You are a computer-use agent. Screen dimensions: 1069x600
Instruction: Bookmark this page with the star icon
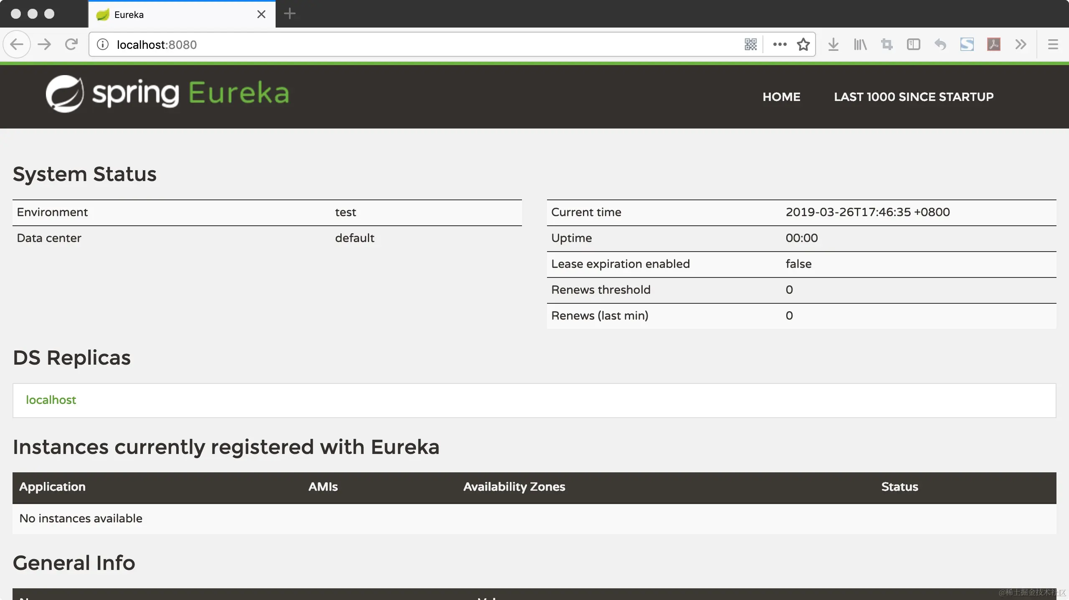click(x=803, y=44)
